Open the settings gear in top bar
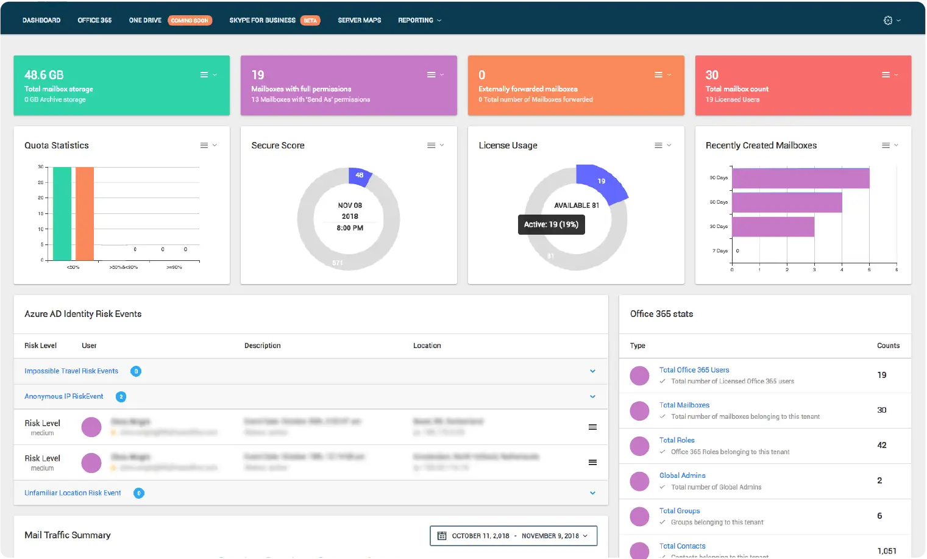The image size is (927, 559). tap(888, 20)
